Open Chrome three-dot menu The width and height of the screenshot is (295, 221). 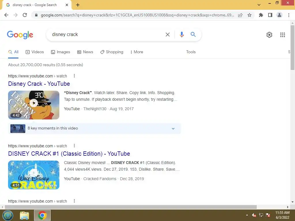[289, 15]
